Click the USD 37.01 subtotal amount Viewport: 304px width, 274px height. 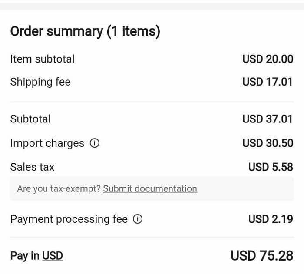268,119
